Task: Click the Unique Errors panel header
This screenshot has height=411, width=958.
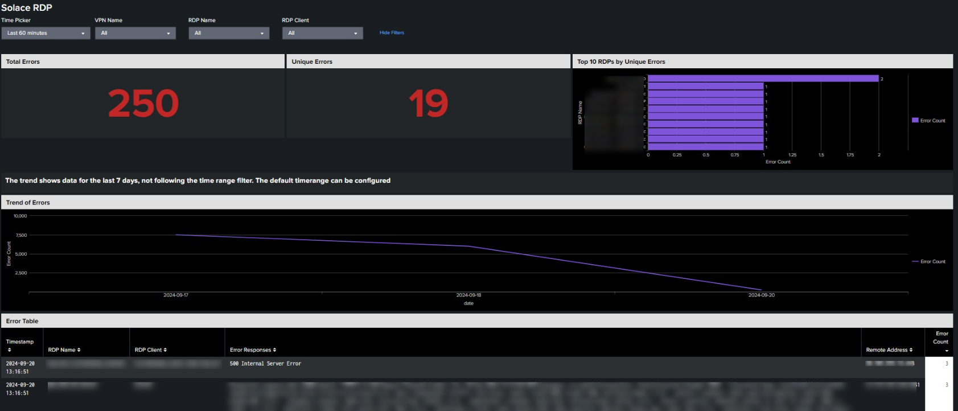Action: tap(429, 61)
